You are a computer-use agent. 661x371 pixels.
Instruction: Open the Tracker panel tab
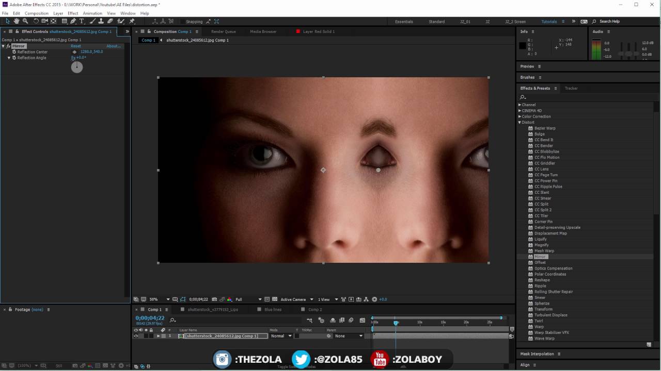point(571,88)
